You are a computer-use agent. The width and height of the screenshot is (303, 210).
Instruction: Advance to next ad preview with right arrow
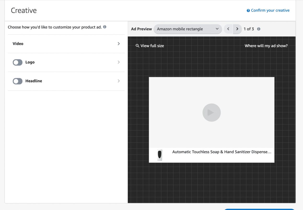pyautogui.click(x=237, y=29)
